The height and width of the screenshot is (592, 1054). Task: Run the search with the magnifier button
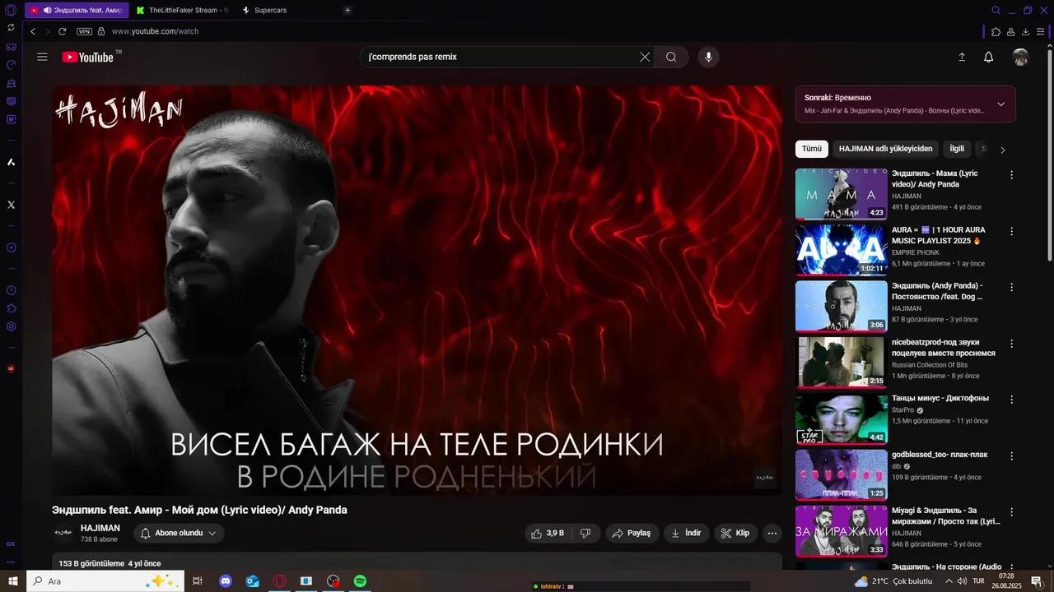pyautogui.click(x=671, y=57)
